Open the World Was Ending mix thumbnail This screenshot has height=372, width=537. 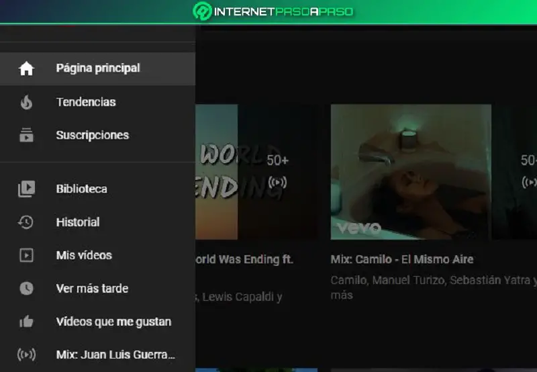256,172
